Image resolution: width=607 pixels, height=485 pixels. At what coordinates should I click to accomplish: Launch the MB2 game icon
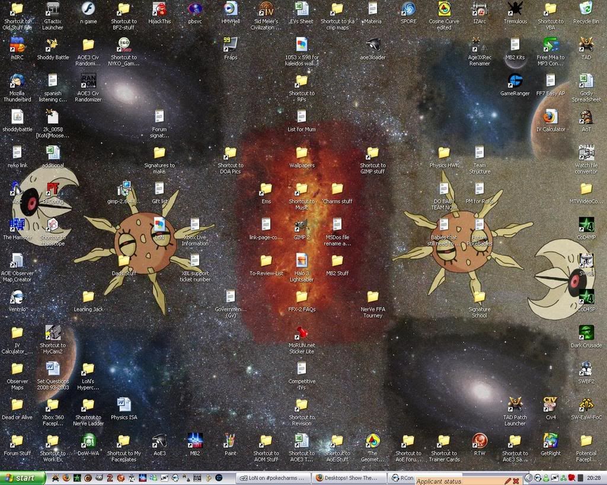click(194, 441)
